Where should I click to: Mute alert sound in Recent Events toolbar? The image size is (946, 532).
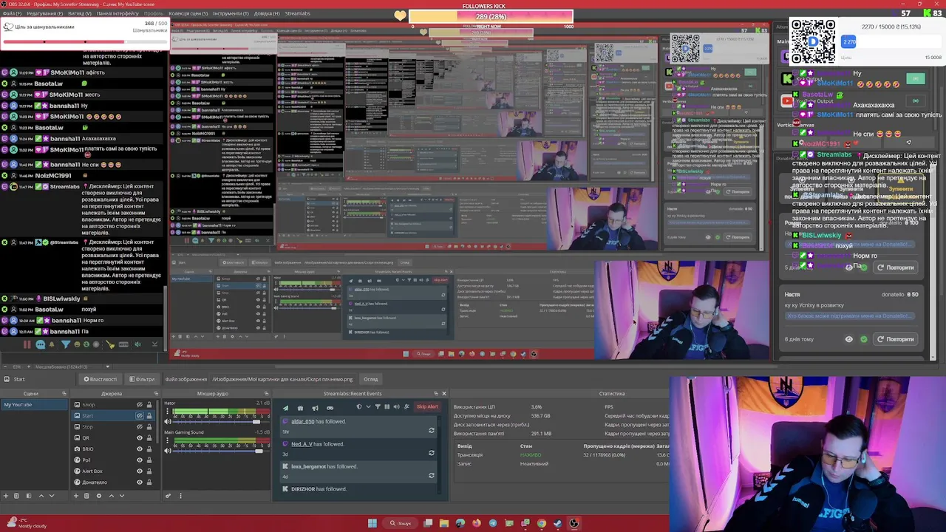(397, 406)
